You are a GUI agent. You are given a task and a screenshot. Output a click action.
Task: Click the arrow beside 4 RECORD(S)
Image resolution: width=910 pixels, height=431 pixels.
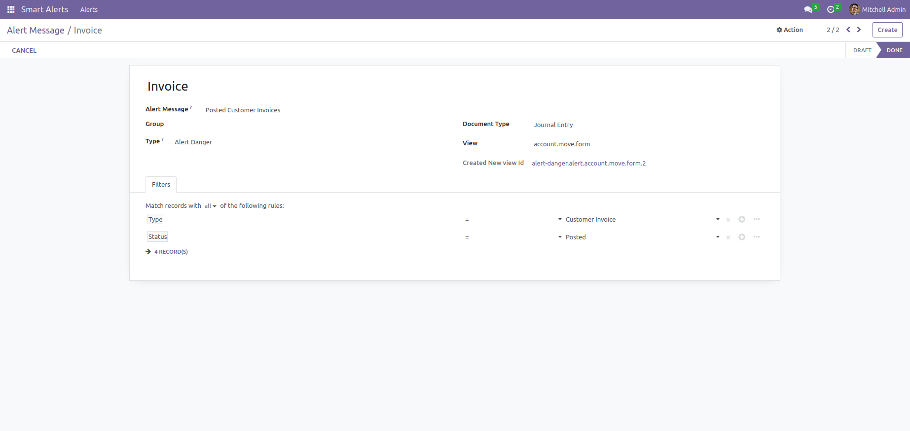pyautogui.click(x=148, y=252)
